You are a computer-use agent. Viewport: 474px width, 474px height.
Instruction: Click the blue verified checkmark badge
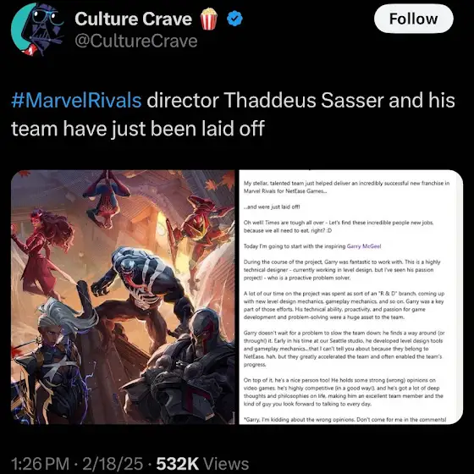[234, 19]
